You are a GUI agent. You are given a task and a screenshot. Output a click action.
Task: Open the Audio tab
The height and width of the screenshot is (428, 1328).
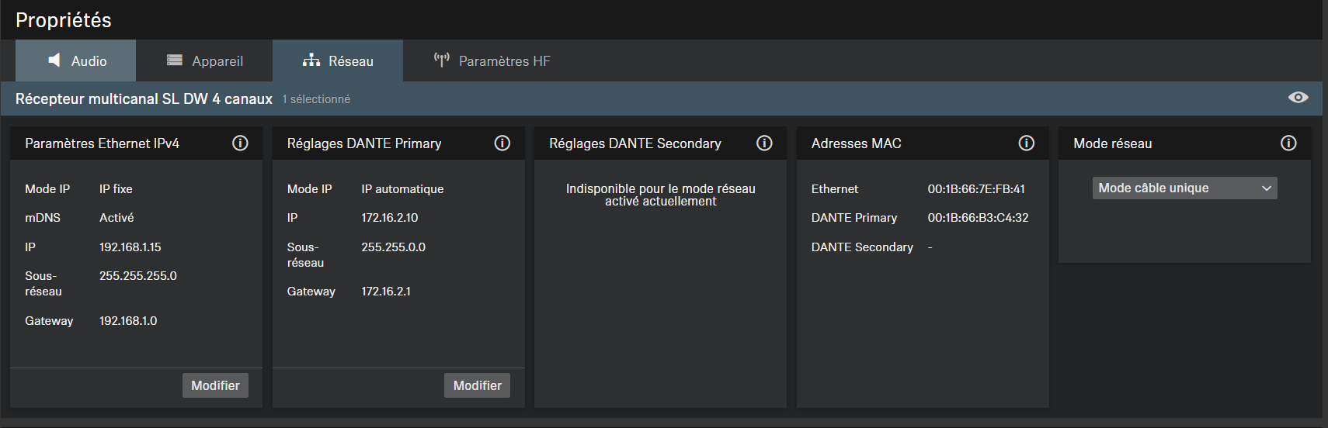click(x=76, y=60)
